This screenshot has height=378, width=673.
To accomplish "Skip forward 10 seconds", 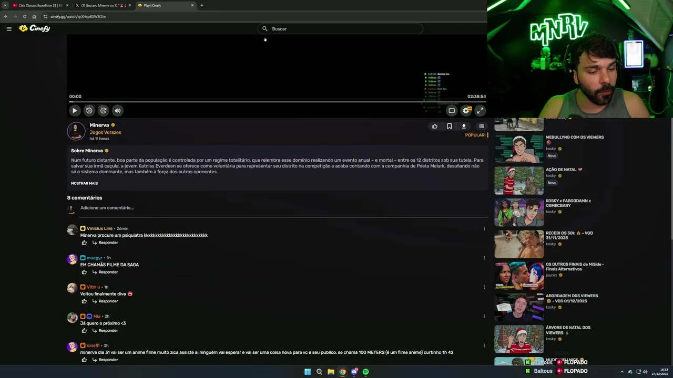I will pos(104,110).
